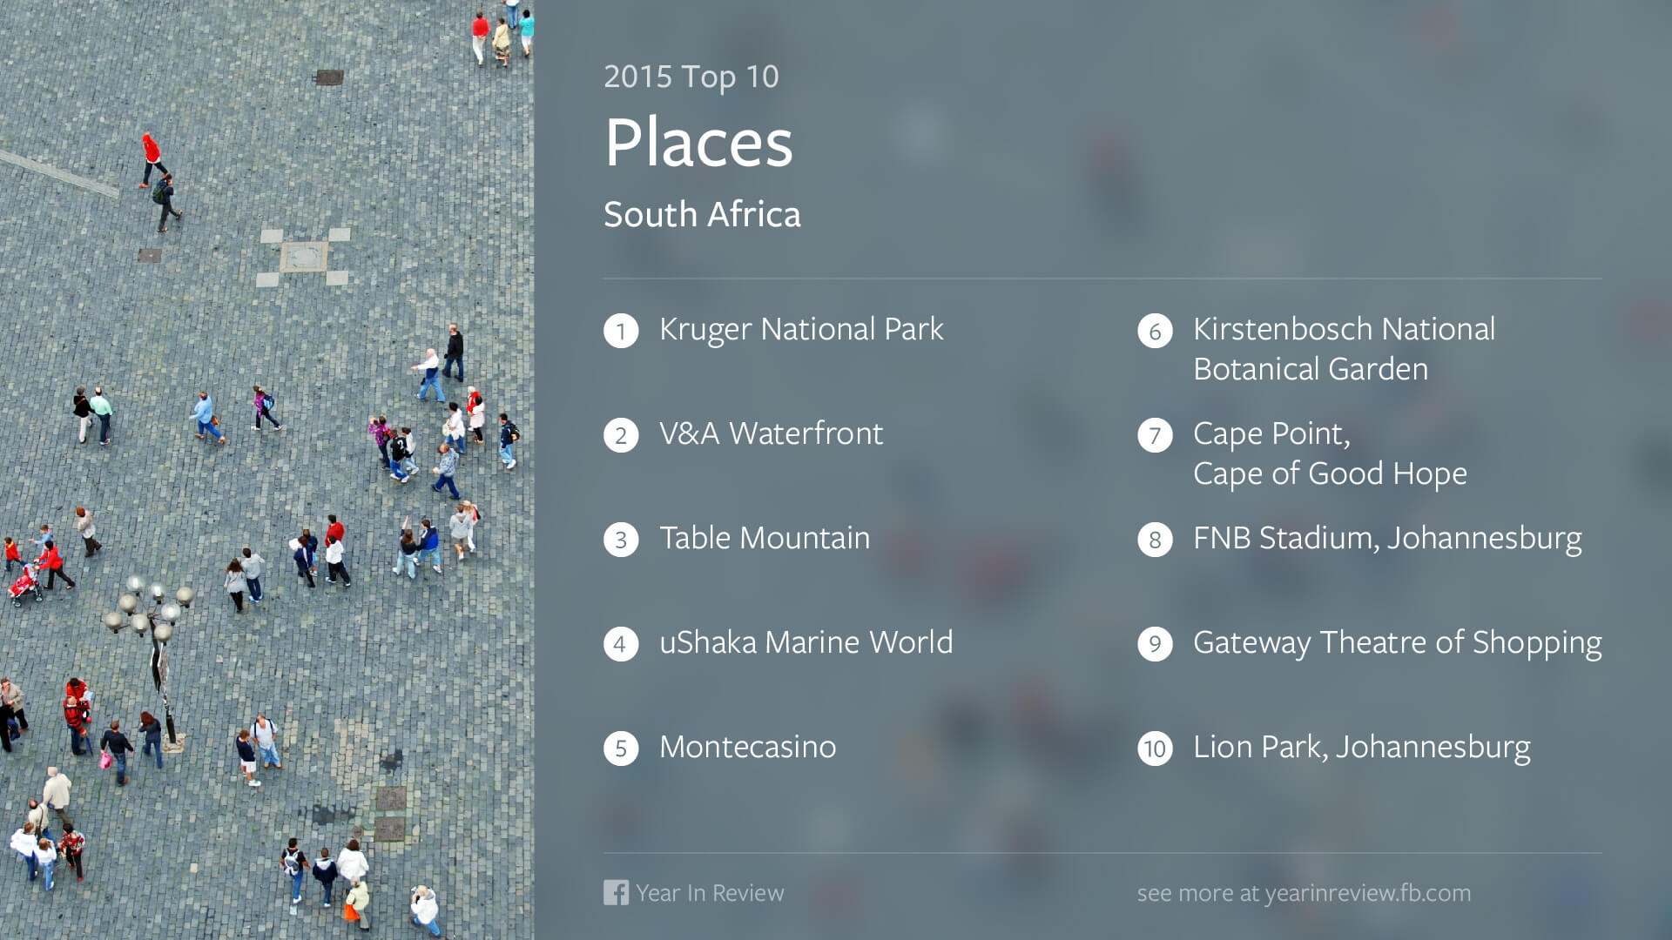This screenshot has width=1672, height=940.
Task: Click uShaka Marine World entry
Action: tap(806, 642)
